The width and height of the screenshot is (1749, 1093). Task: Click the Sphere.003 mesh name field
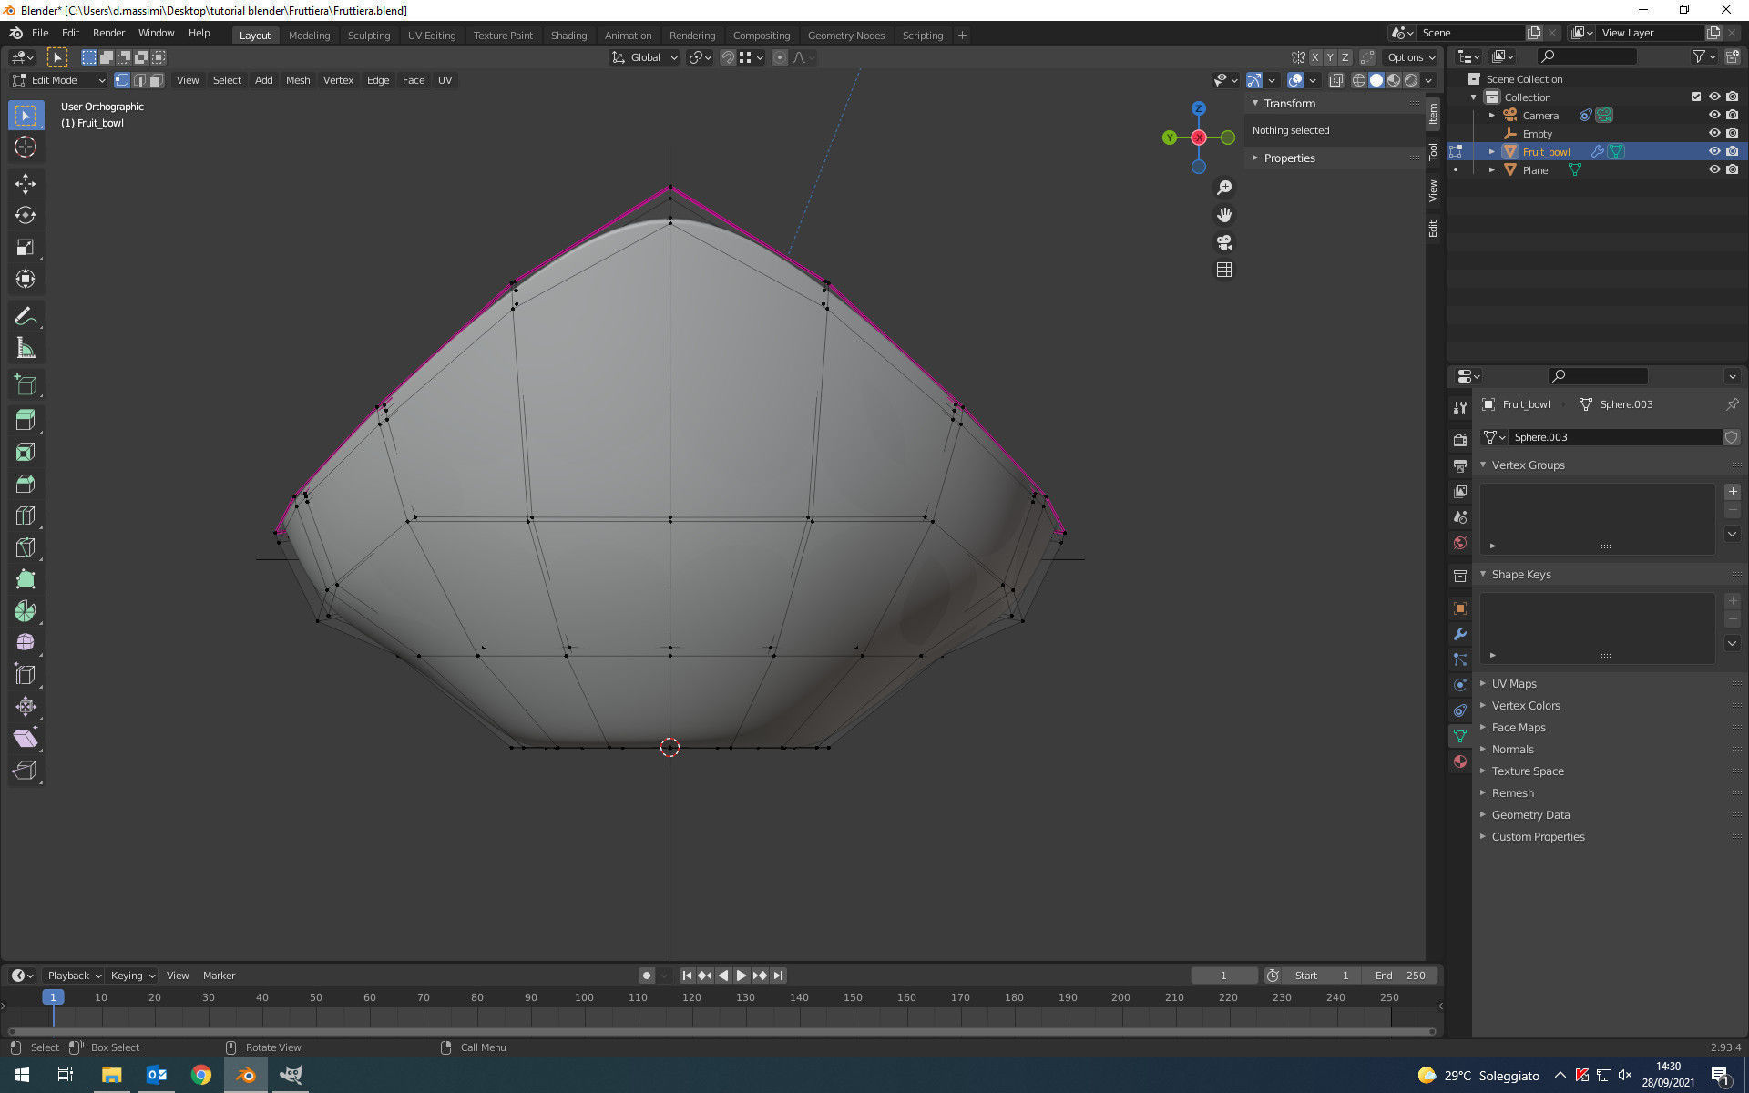click(1614, 437)
